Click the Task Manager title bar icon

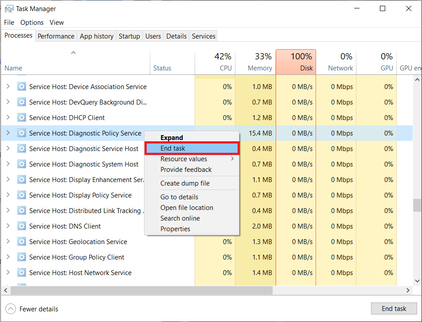[8, 8]
